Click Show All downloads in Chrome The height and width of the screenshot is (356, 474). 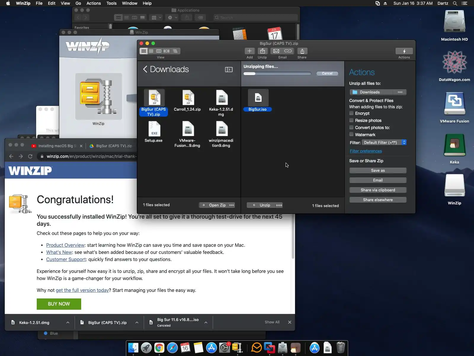(272, 322)
